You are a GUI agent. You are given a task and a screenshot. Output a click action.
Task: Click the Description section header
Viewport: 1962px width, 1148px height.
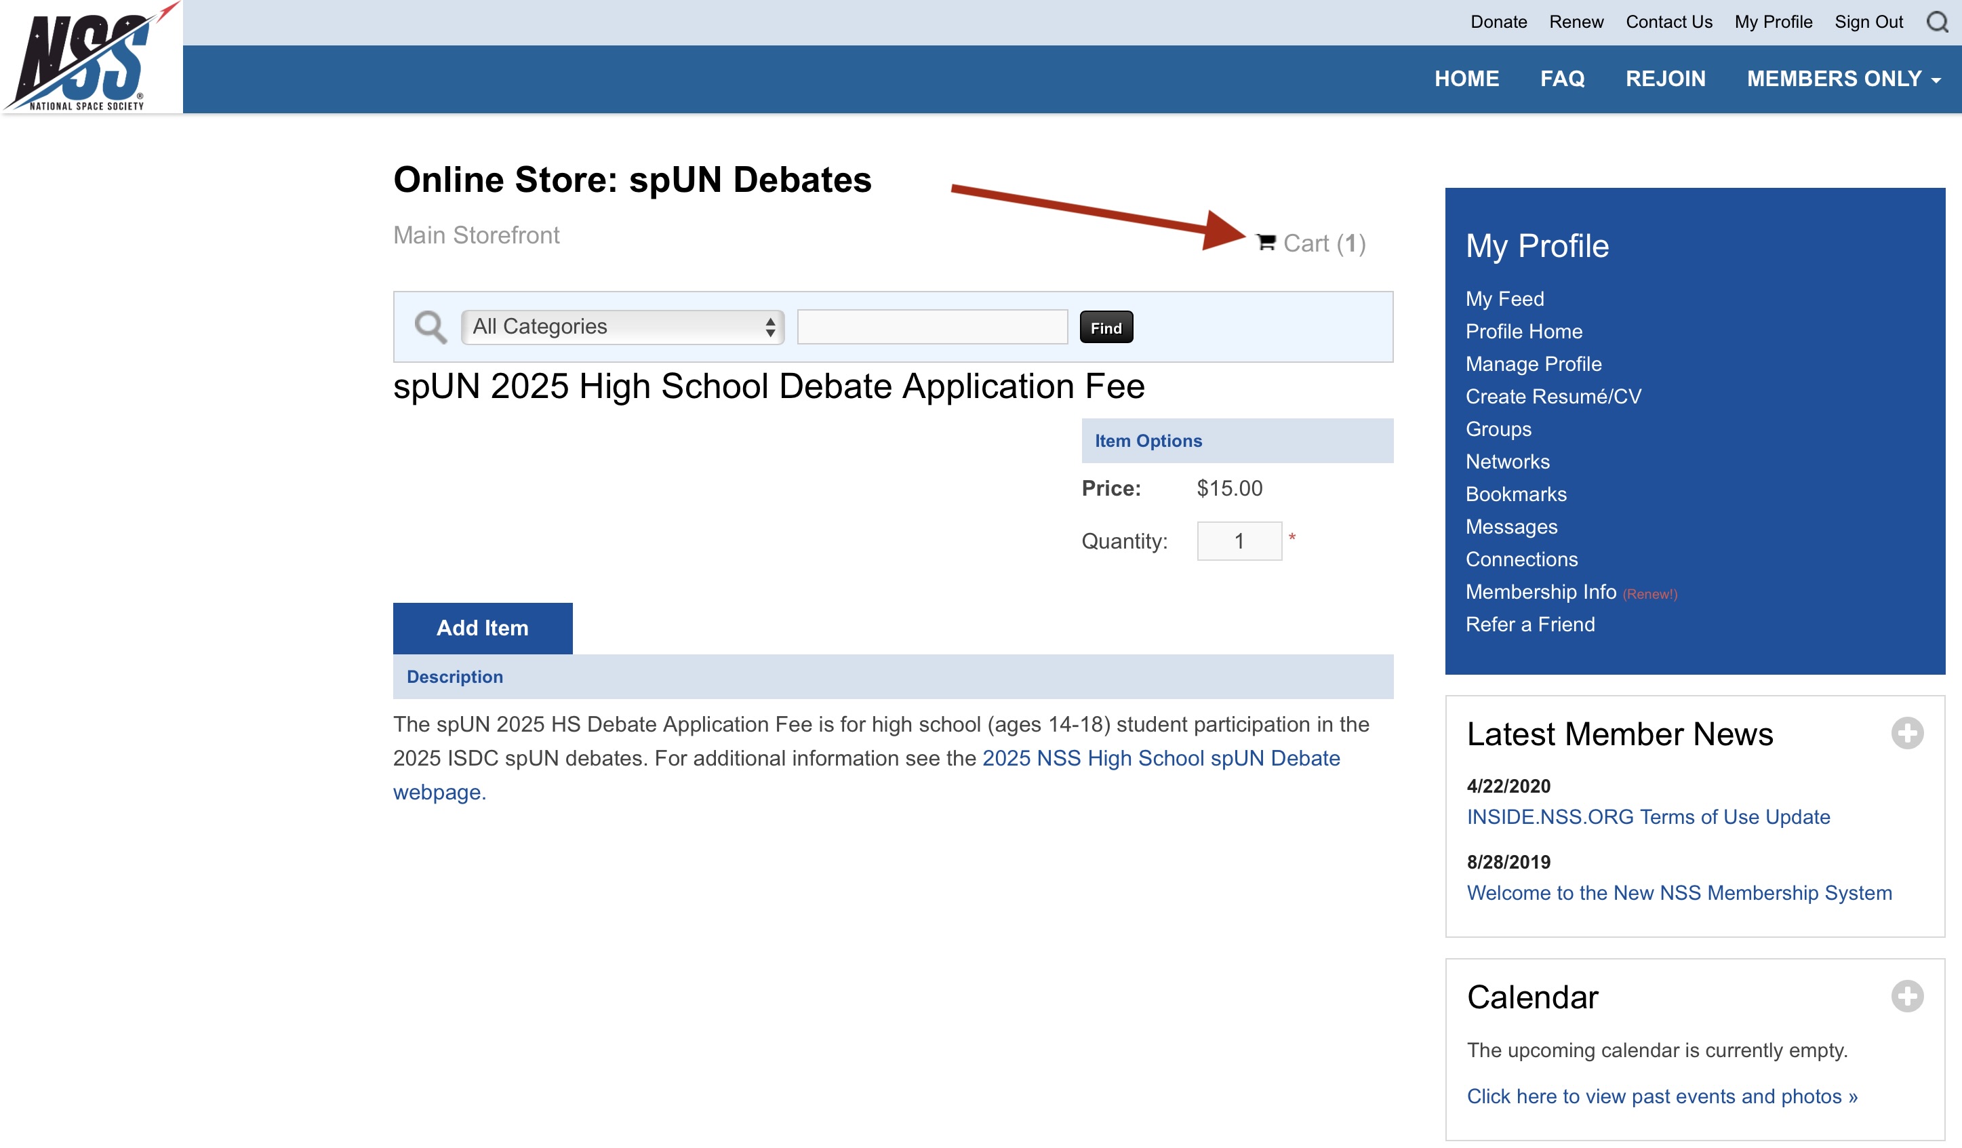click(x=893, y=677)
